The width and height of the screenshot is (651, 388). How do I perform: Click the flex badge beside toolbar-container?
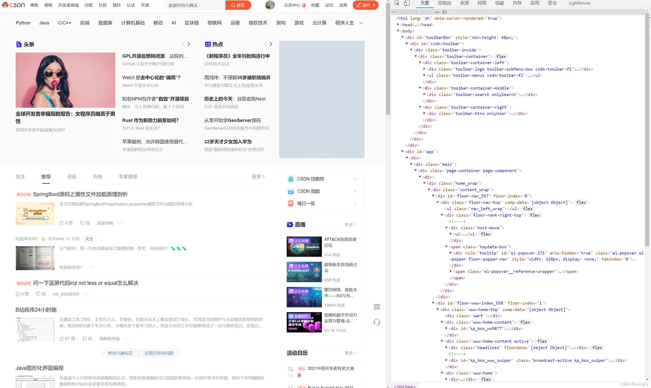pos(501,56)
